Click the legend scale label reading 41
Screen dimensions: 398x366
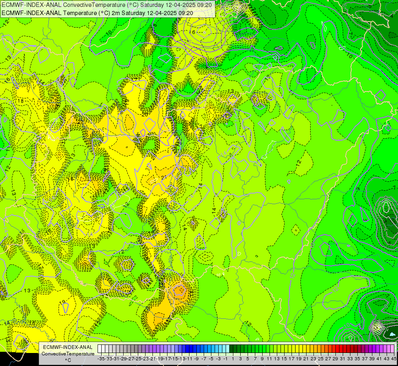(379, 359)
